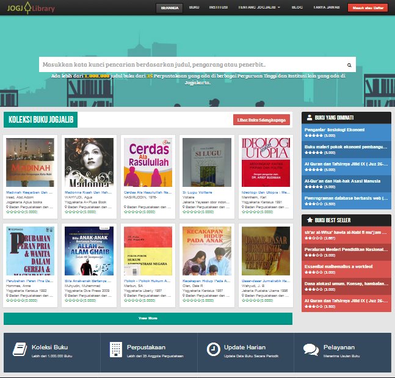Viewport: 395px width, 378px height.
Task: Click the user icon beside Buku Yang Diminati
Action: tap(310, 117)
